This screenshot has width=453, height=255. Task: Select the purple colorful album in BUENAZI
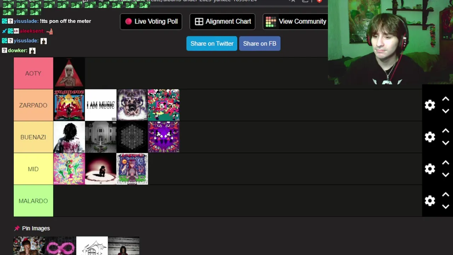tap(164, 137)
